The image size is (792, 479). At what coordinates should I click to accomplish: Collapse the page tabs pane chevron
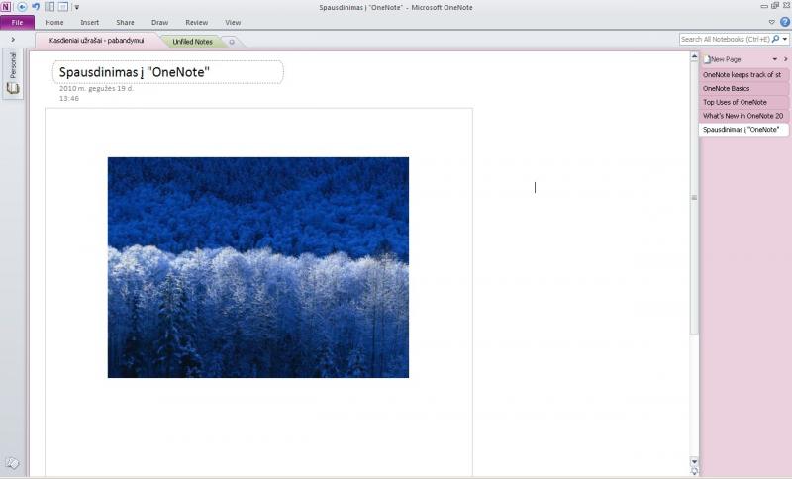(785, 59)
